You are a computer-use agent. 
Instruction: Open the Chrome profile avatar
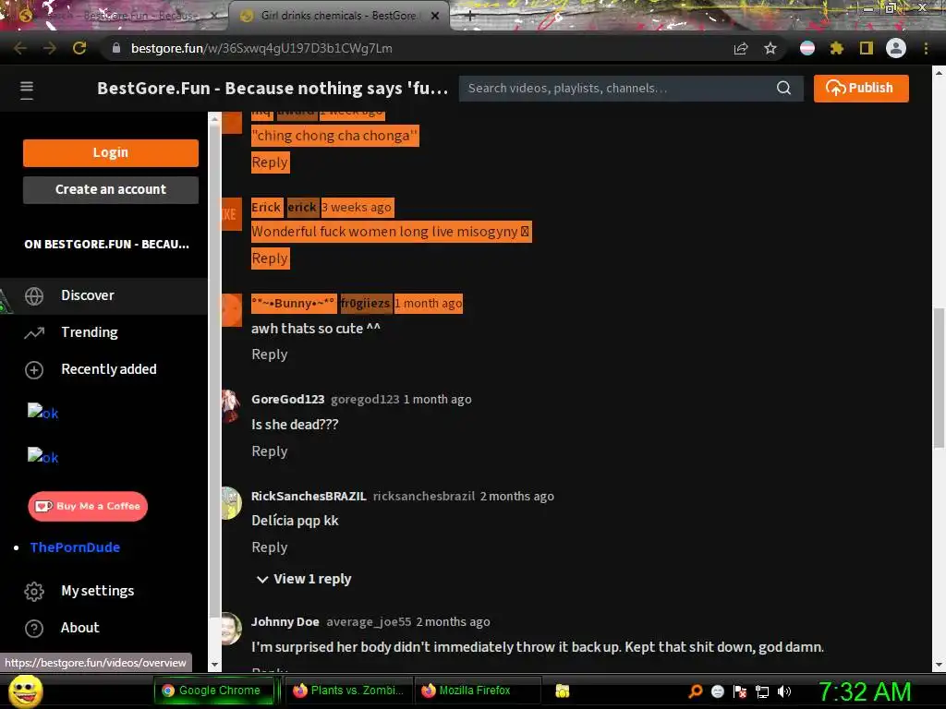coord(895,48)
